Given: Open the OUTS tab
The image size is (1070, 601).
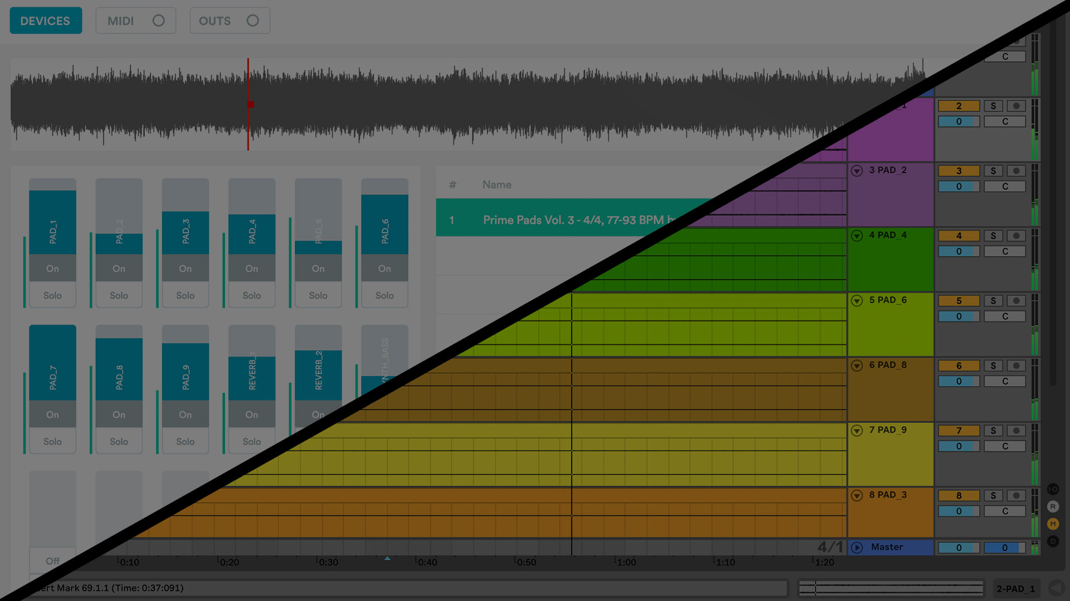Looking at the screenshot, I should click(x=230, y=21).
